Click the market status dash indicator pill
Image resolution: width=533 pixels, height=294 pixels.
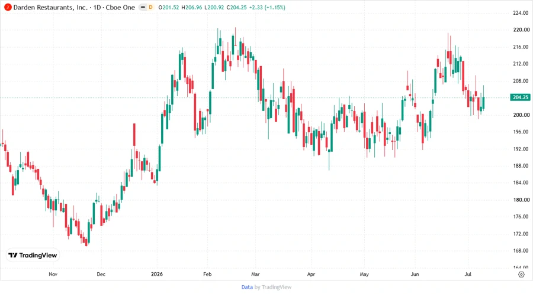(143, 7)
